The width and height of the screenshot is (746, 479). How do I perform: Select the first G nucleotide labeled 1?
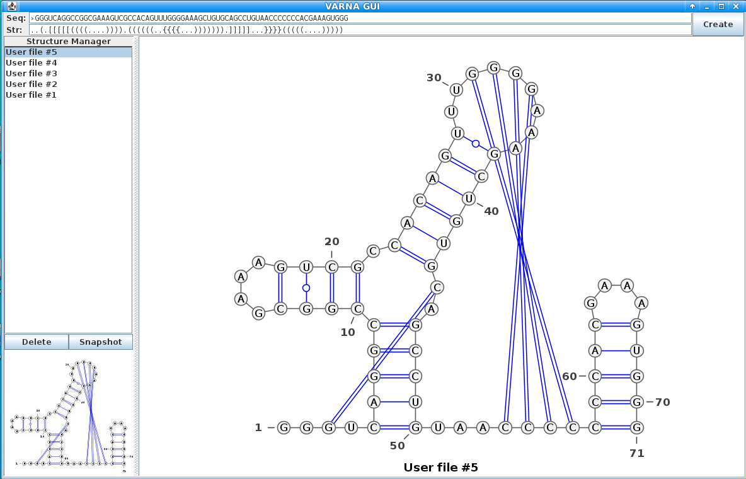[284, 428]
